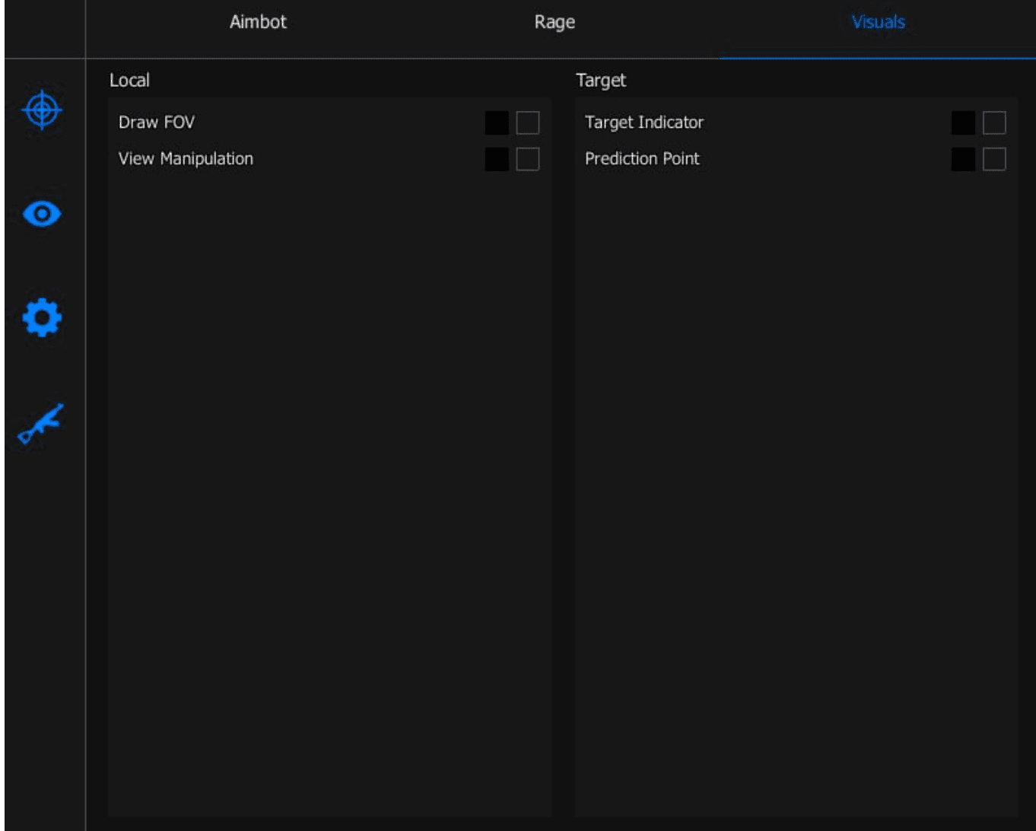This screenshot has height=831, width=1036.
Task: Click the Draw FOV label
Action: tap(157, 123)
